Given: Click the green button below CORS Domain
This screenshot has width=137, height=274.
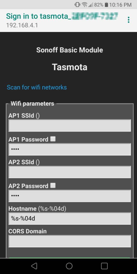Looking at the screenshot, I should [70, 258].
